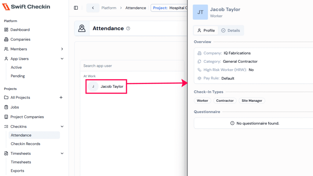Click the Platform breadcrumb link
This screenshot has width=313, height=176.
point(109,8)
